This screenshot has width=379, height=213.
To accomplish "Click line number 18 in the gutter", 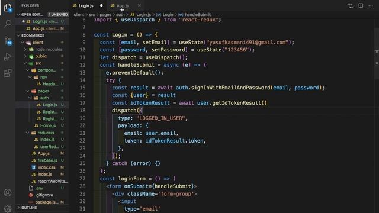I will 82,111.
